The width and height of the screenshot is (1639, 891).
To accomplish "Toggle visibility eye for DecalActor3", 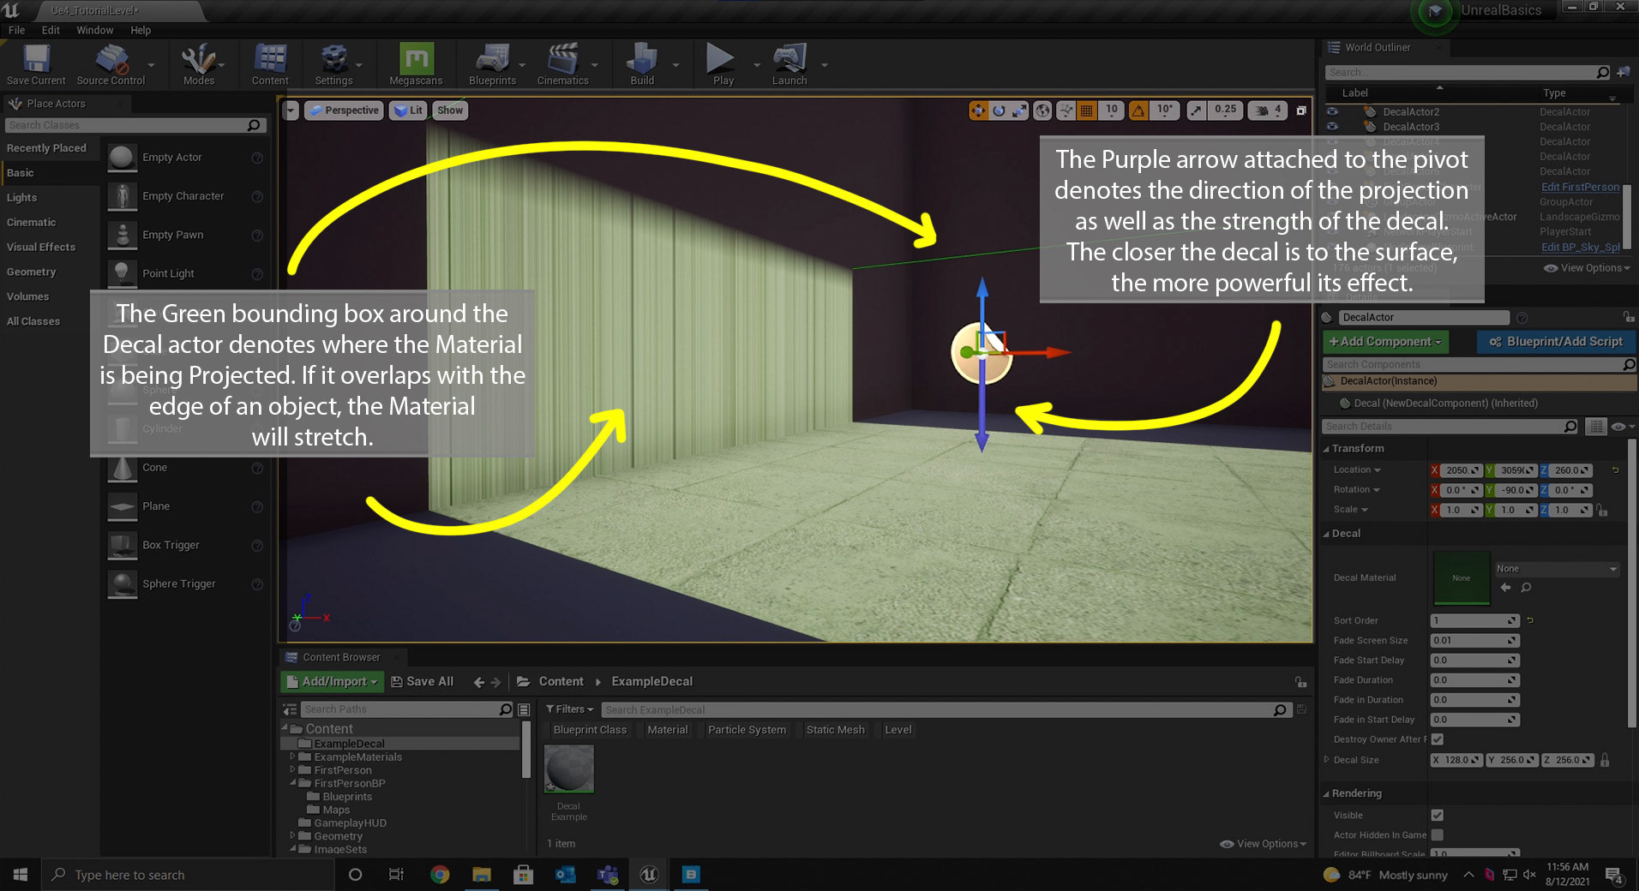I will point(1332,127).
